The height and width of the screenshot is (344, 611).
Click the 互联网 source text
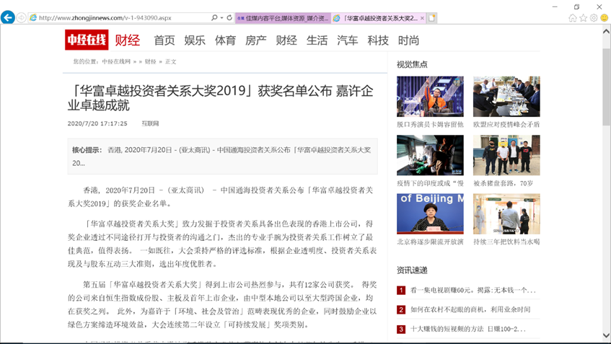pyautogui.click(x=150, y=123)
